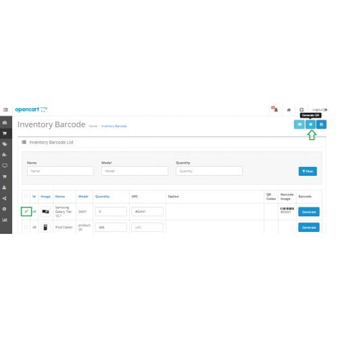
Task: Open the dashboard icon in sidebar
Action: pyautogui.click(x=5, y=122)
